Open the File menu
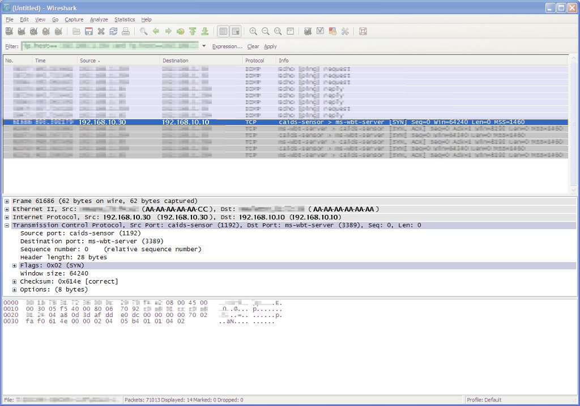580x406 pixels. pyautogui.click(x=10, y=20)
